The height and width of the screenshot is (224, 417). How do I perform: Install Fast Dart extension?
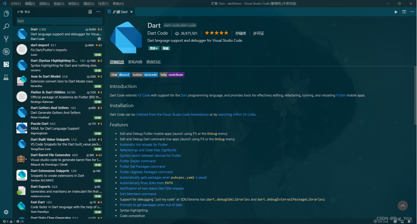pos(98,212)
